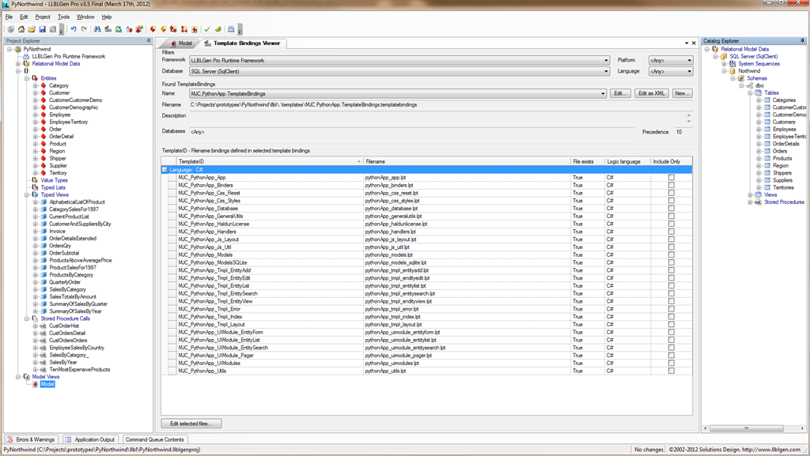Click the Edit as XML button
This screenshot has width=810, height=456.
[x=652, y=93]
